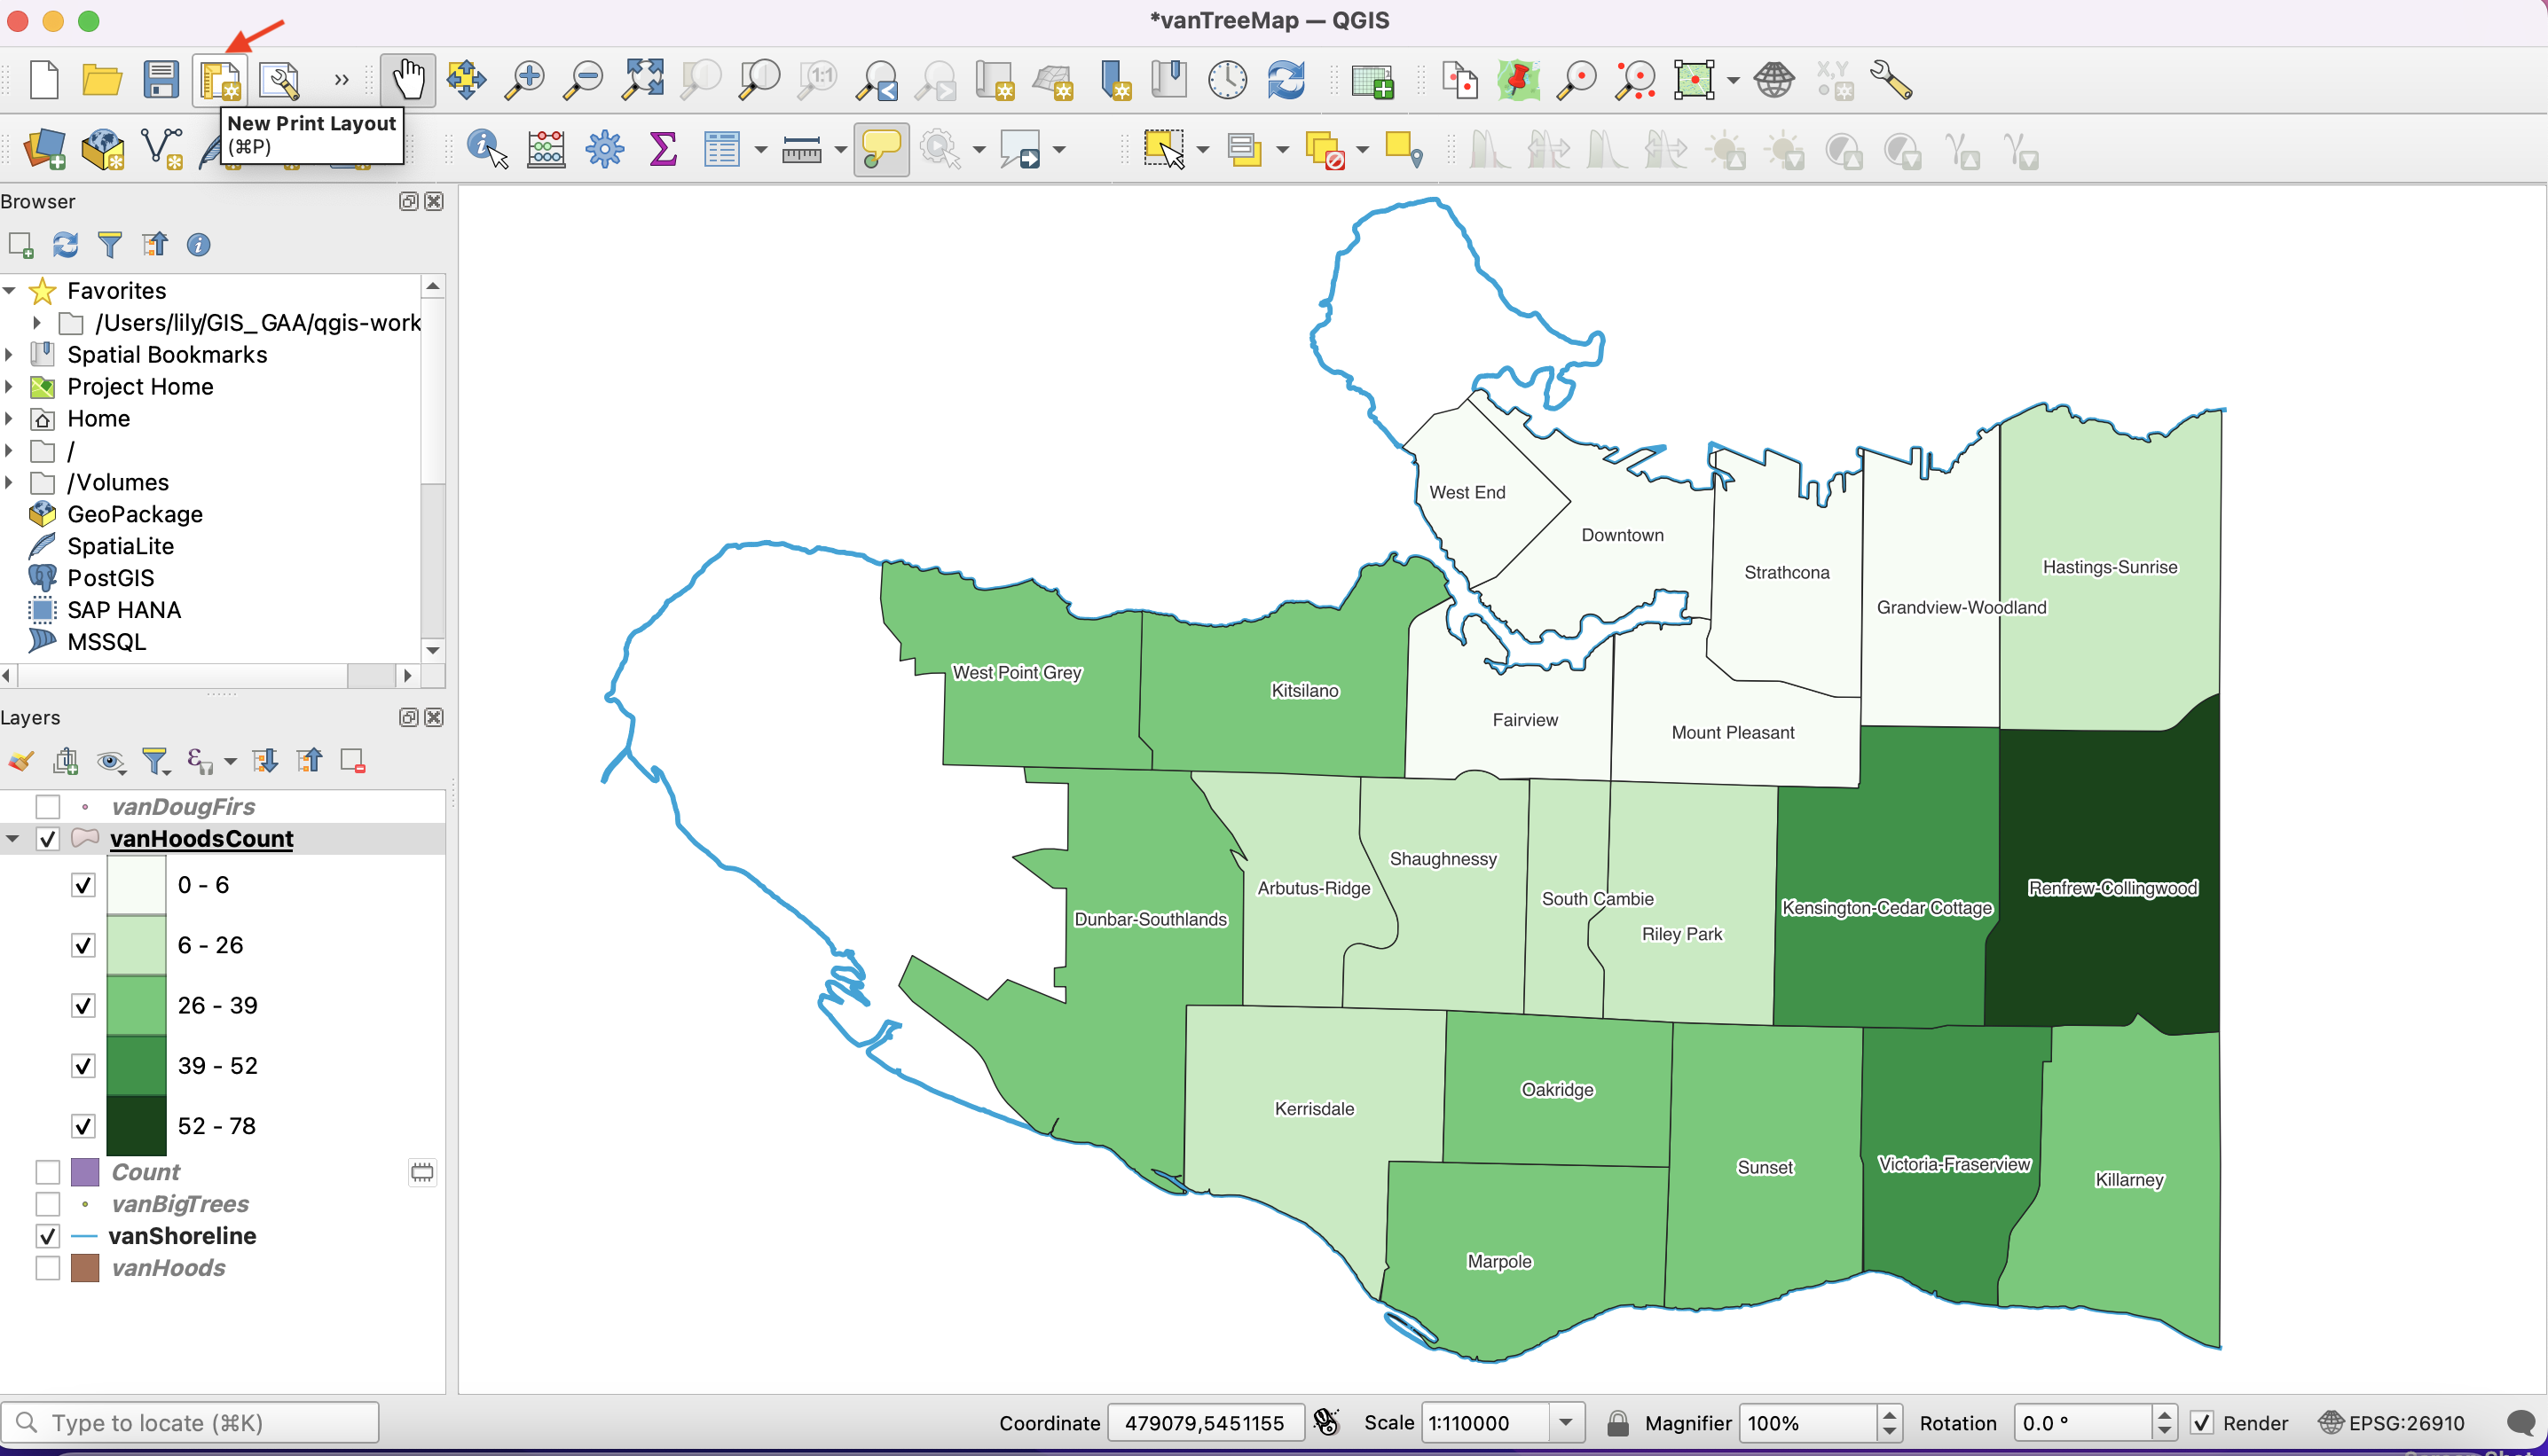
Task: Collapse the vanHoodsCount layer legend
Action: pyautogui.click(x=13, y=839)
